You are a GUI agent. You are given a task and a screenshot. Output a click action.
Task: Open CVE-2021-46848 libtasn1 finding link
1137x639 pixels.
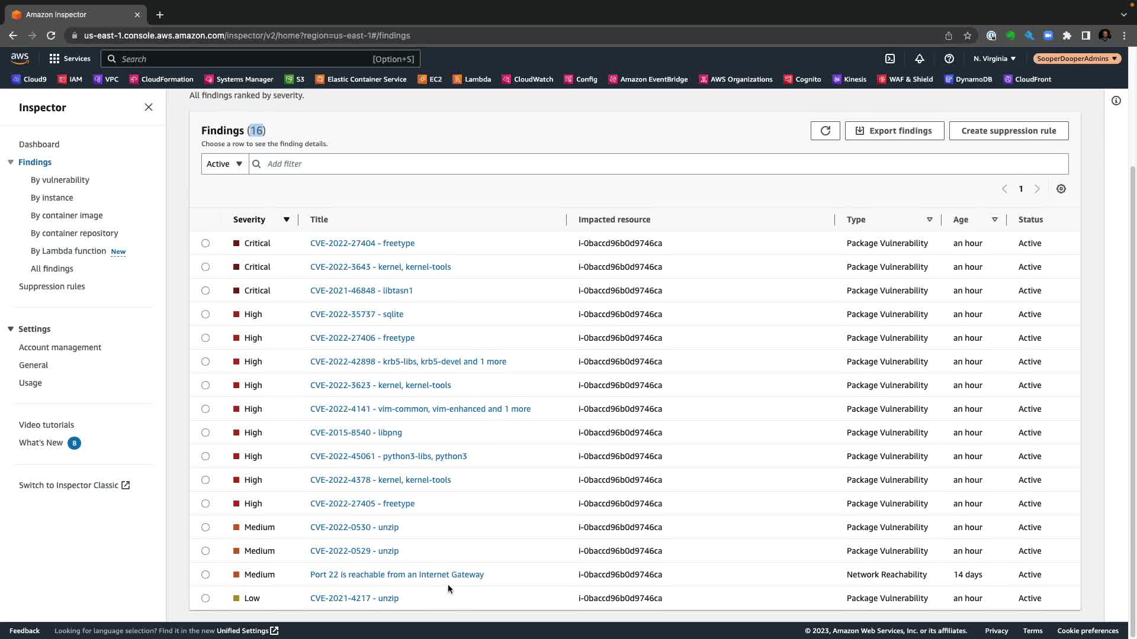click(361, 291)
